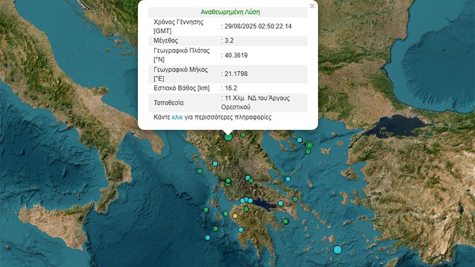Click the 'Αναθεωρημένη Λύση' popup header
The height and width of the screenshot is (267, 475).
[x=230, y=12]
